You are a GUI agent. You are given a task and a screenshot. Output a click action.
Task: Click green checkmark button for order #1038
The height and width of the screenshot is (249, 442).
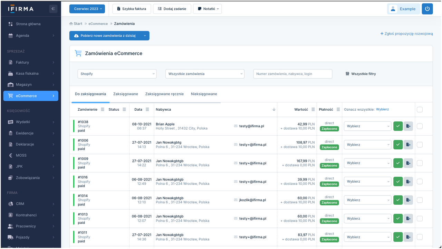pyautogui.click(x=398, y=126)
